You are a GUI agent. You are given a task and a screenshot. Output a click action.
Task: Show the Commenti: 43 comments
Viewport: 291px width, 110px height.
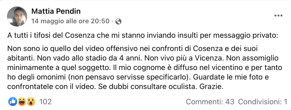tap(210, 102)
